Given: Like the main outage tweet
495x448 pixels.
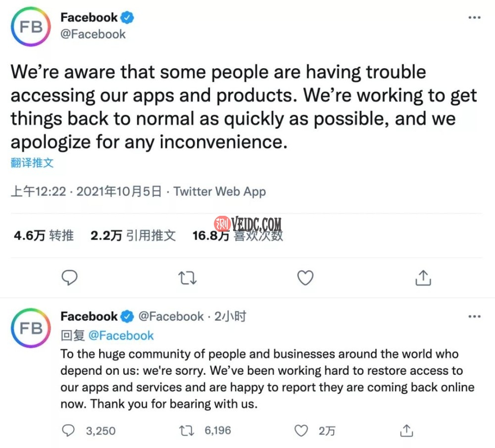Looking at the screenshot, I should (x=305, y=278).
